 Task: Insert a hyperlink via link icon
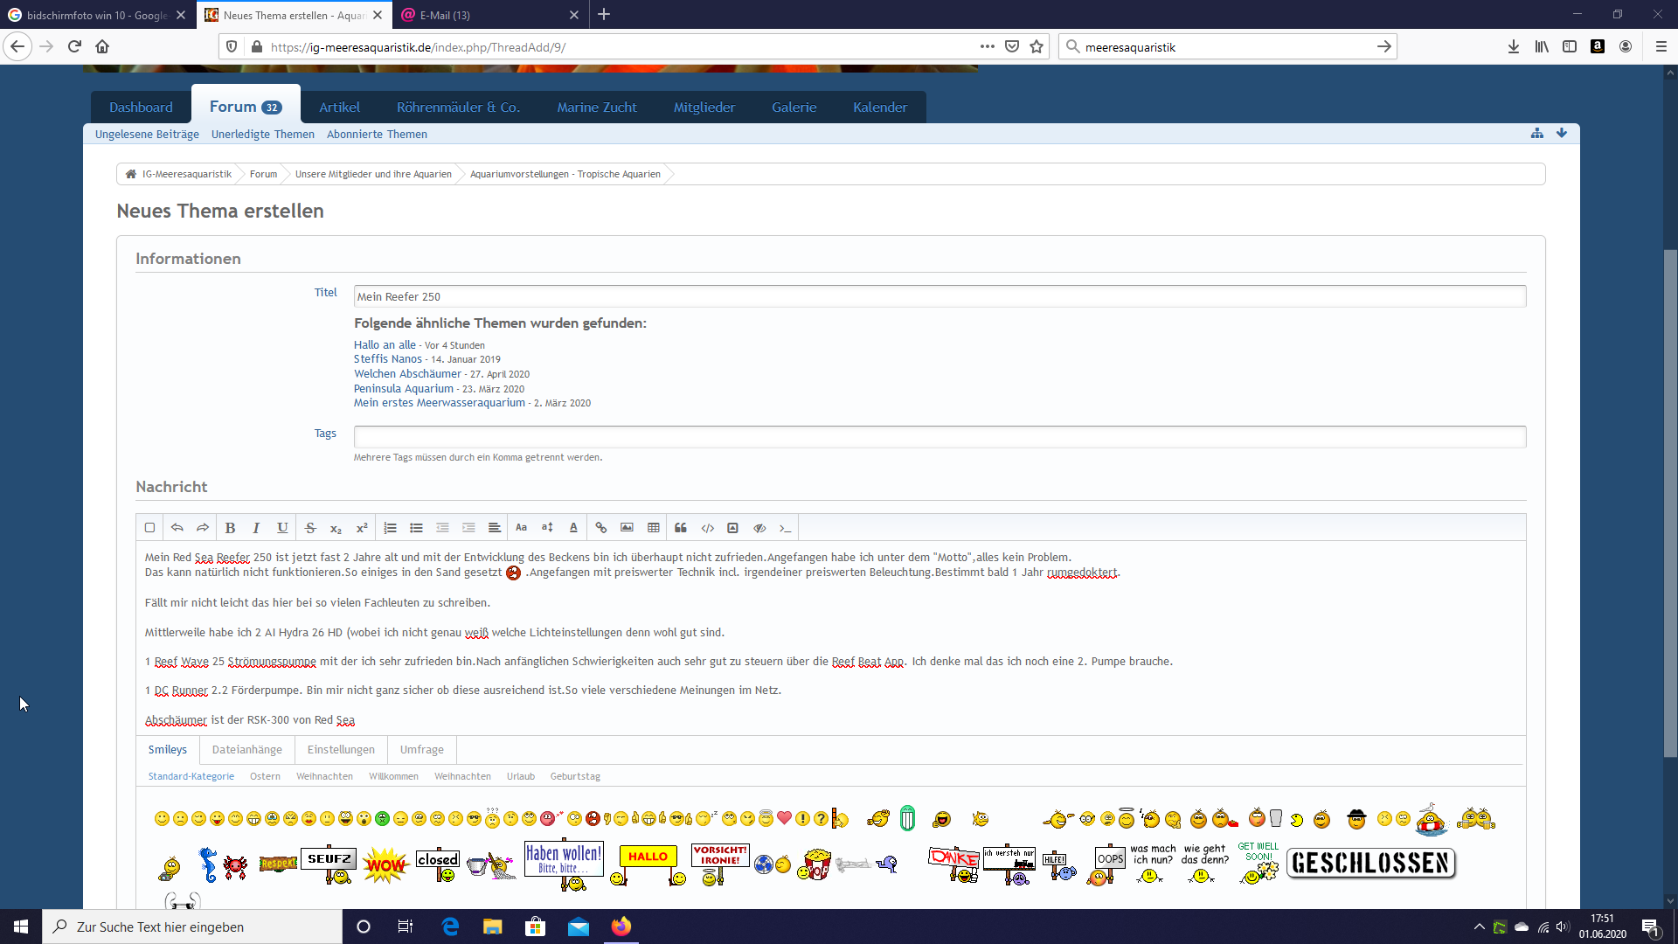pyautogui.click(x=600, y=528)
